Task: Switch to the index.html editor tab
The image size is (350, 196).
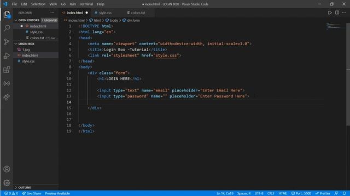Action: [74, 13]
